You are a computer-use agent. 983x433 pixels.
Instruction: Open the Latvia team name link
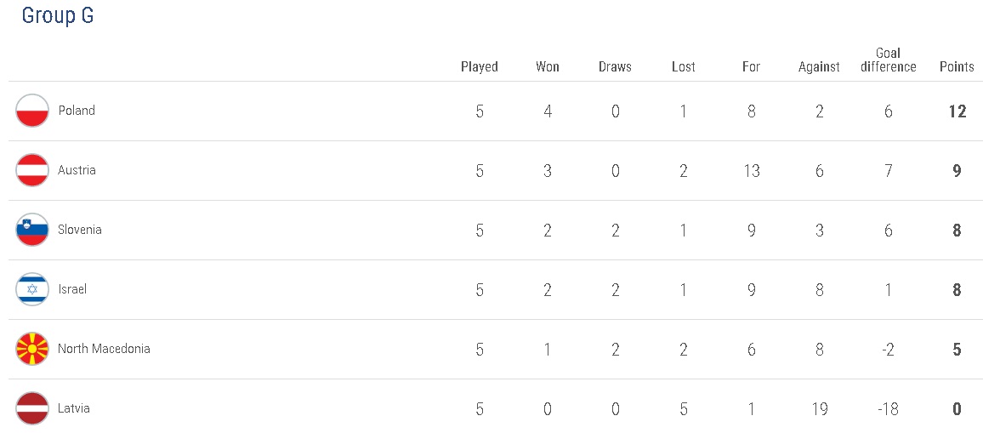[x=74, y=408]
